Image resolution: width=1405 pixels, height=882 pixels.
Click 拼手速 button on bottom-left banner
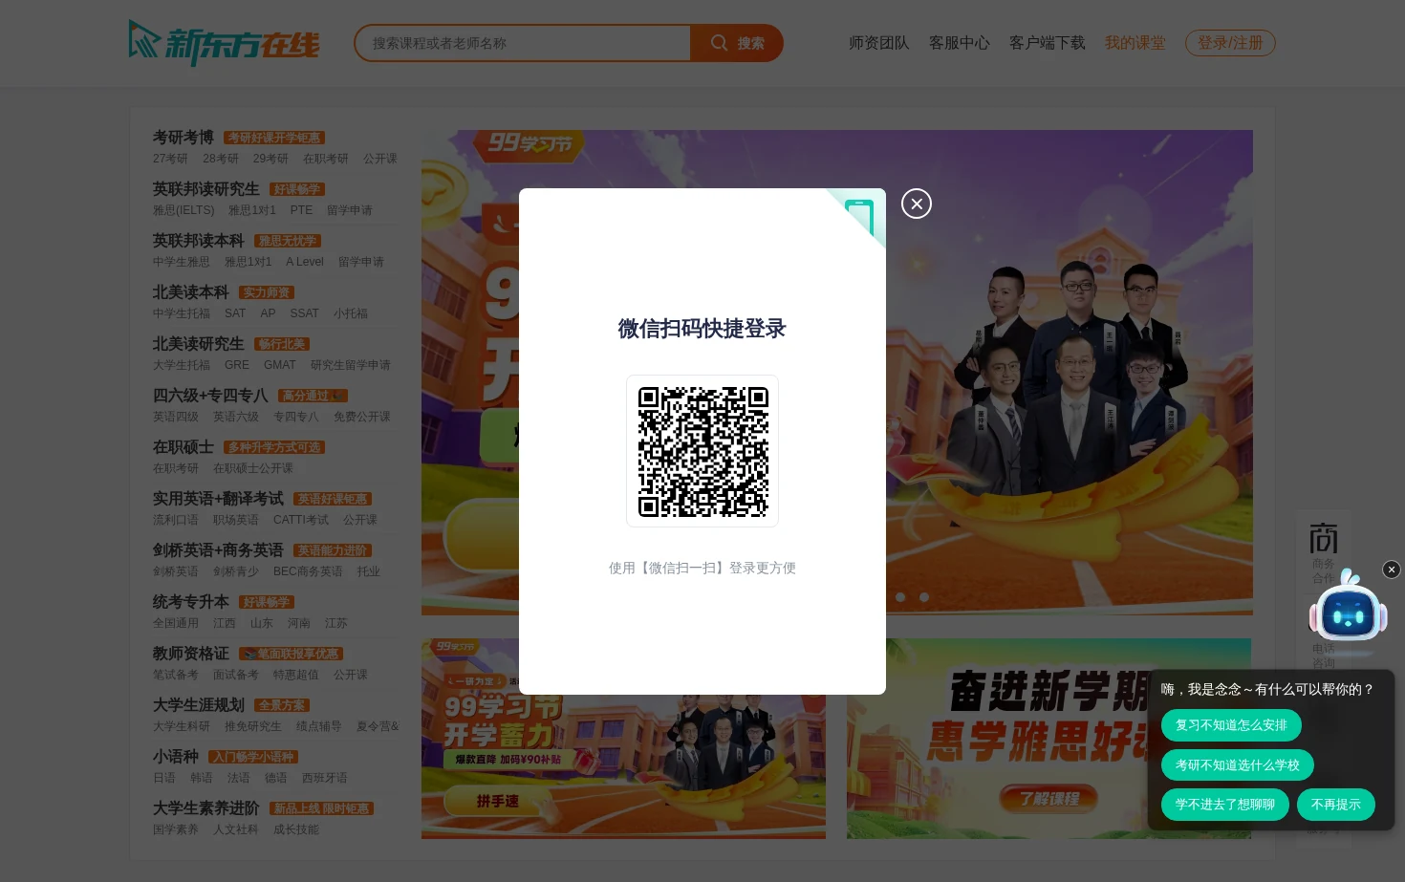pos(499,801)
